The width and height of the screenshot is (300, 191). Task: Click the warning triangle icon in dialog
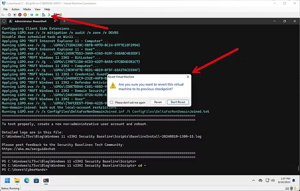point(113,85)
